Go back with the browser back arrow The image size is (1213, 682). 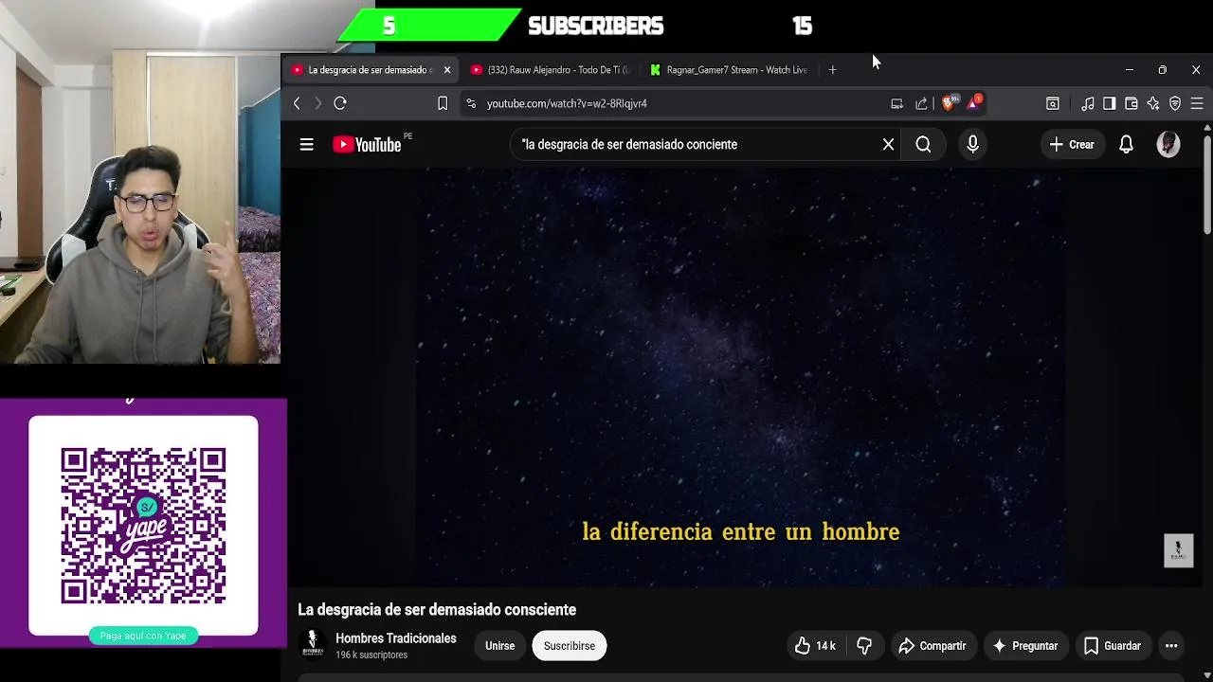[297, 103]
